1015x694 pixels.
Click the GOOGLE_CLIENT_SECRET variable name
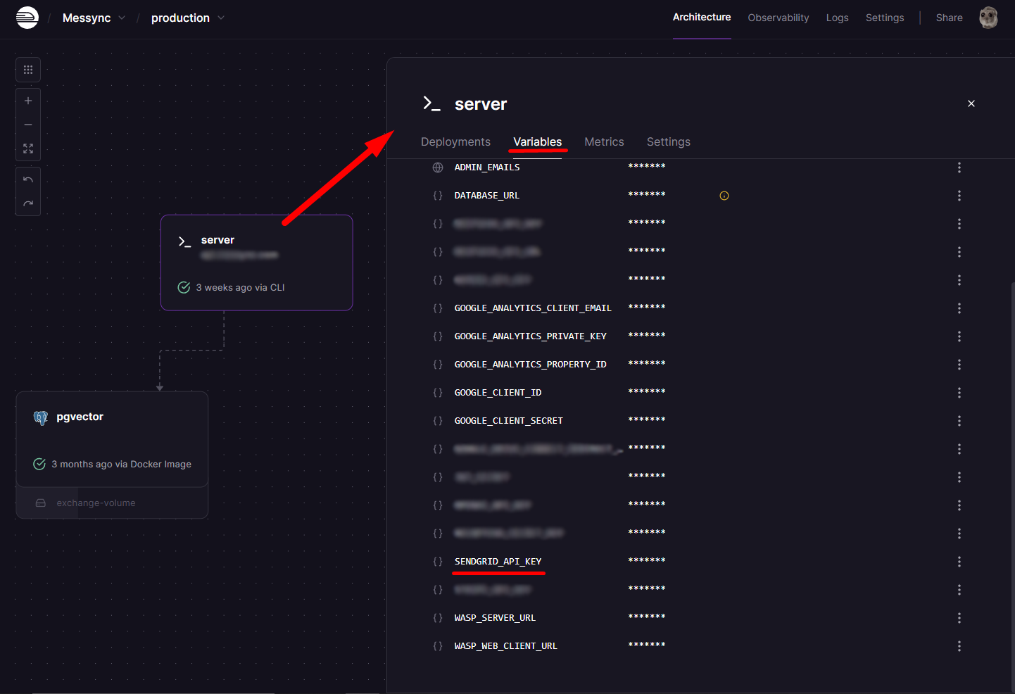[x=509, y=421]
